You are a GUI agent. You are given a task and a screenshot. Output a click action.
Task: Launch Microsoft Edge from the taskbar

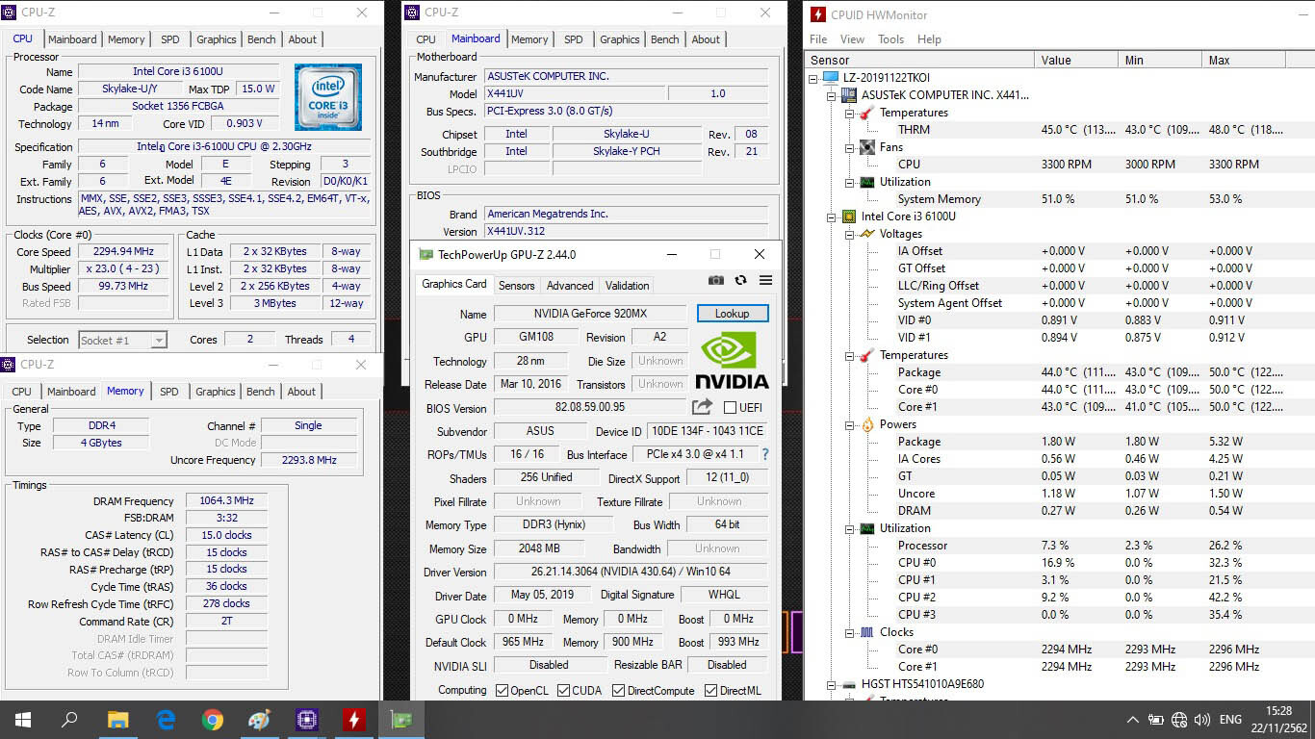pos(166,720)
